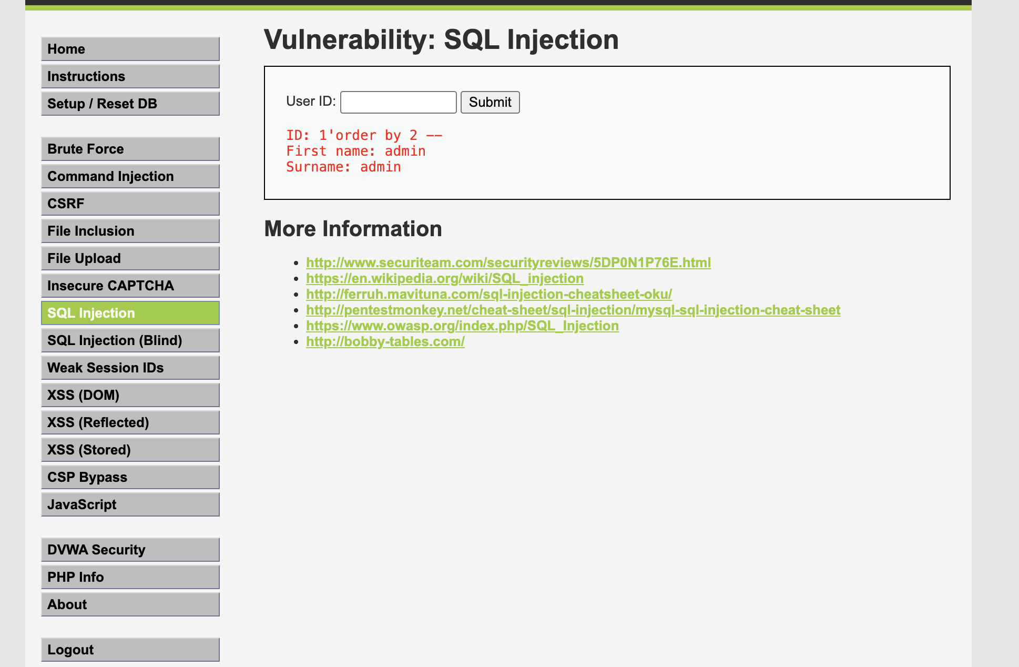
Task: Open the Command Injection module
Action: (130, 176)
